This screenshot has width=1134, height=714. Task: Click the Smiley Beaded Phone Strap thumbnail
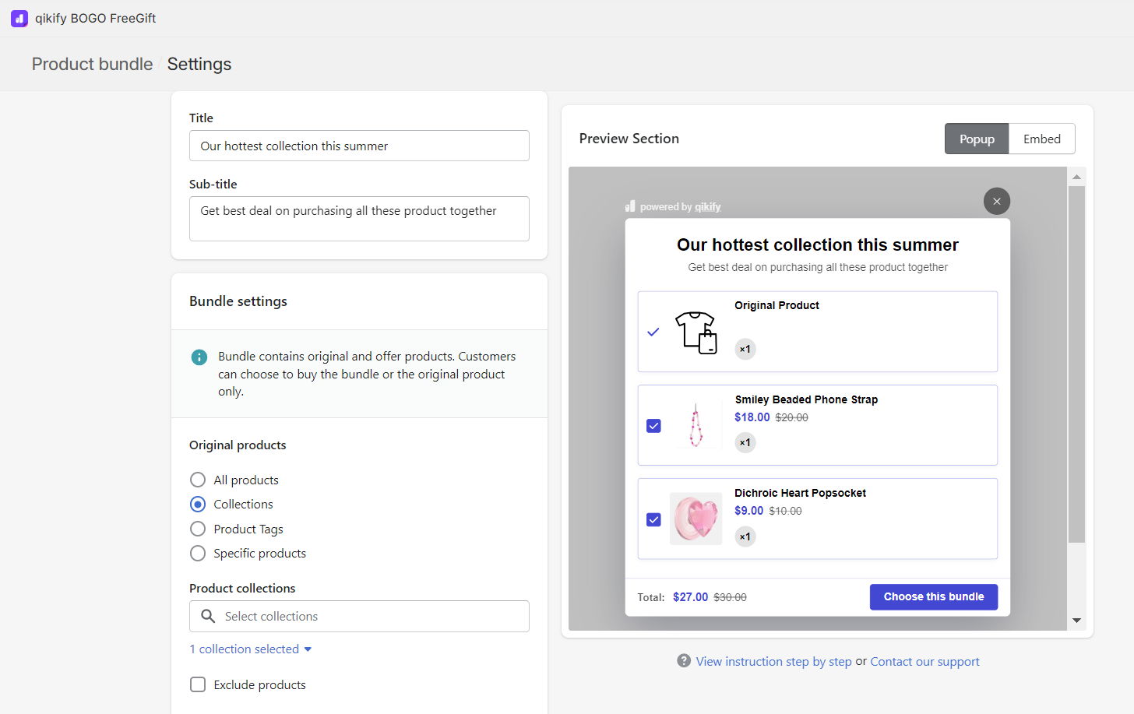[696, 425]
